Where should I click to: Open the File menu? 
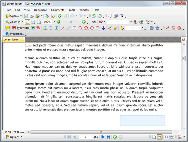click(9, 10)
